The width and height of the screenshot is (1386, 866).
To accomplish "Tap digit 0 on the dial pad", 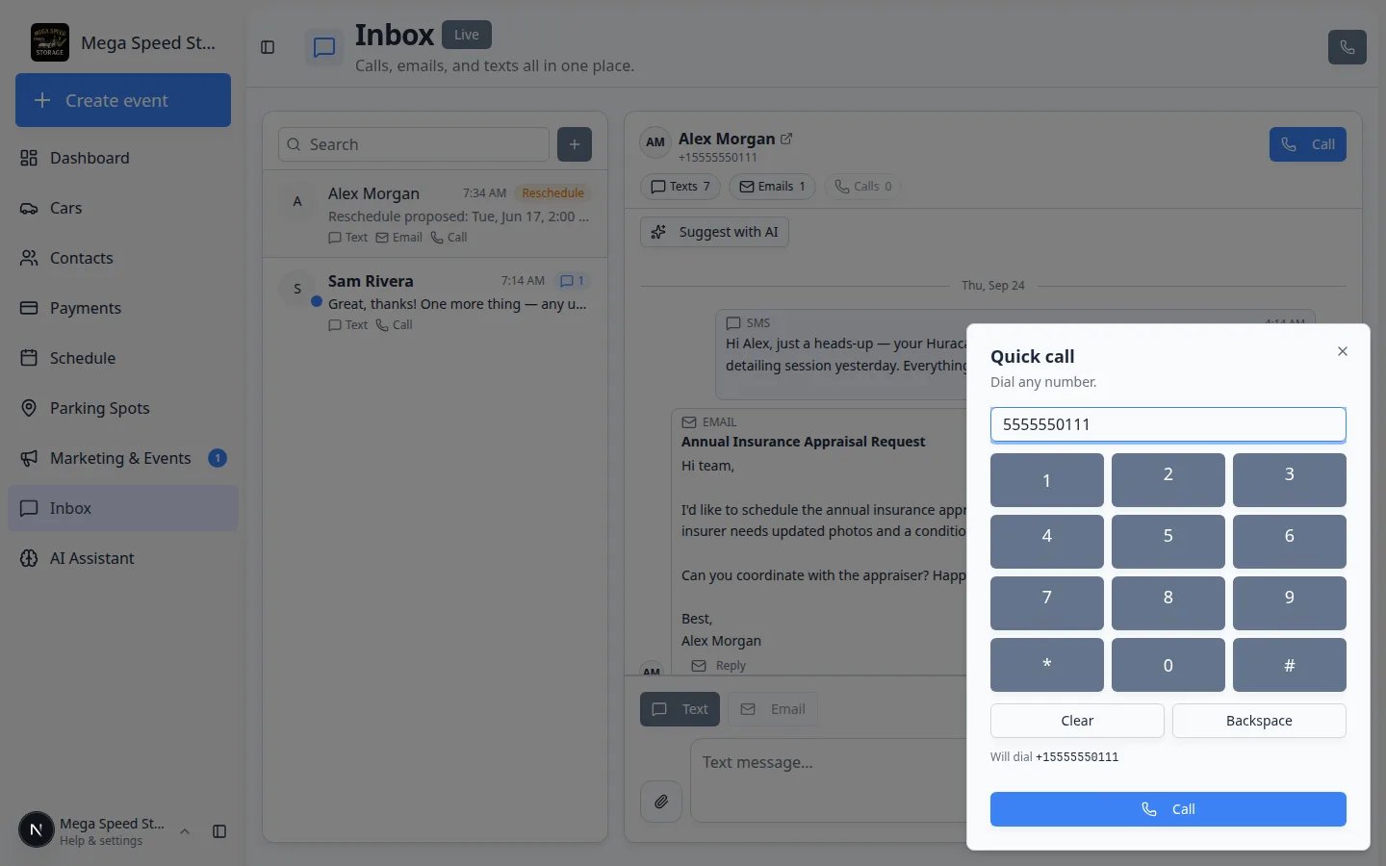I will [1168, 665].
